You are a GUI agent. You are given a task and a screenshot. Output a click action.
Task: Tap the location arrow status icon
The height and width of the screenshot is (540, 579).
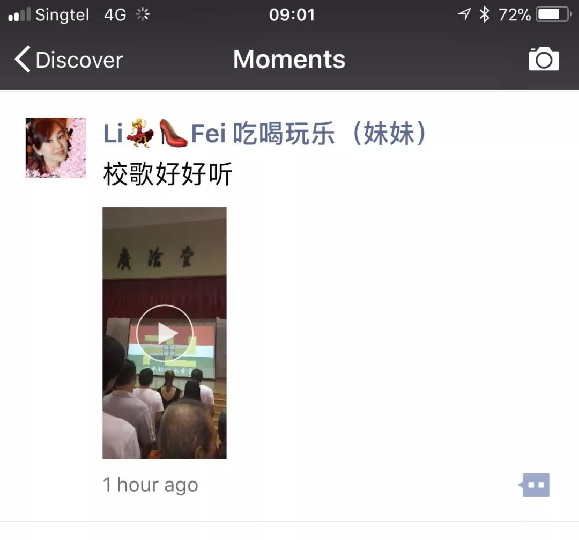click(x=464, y=15)
